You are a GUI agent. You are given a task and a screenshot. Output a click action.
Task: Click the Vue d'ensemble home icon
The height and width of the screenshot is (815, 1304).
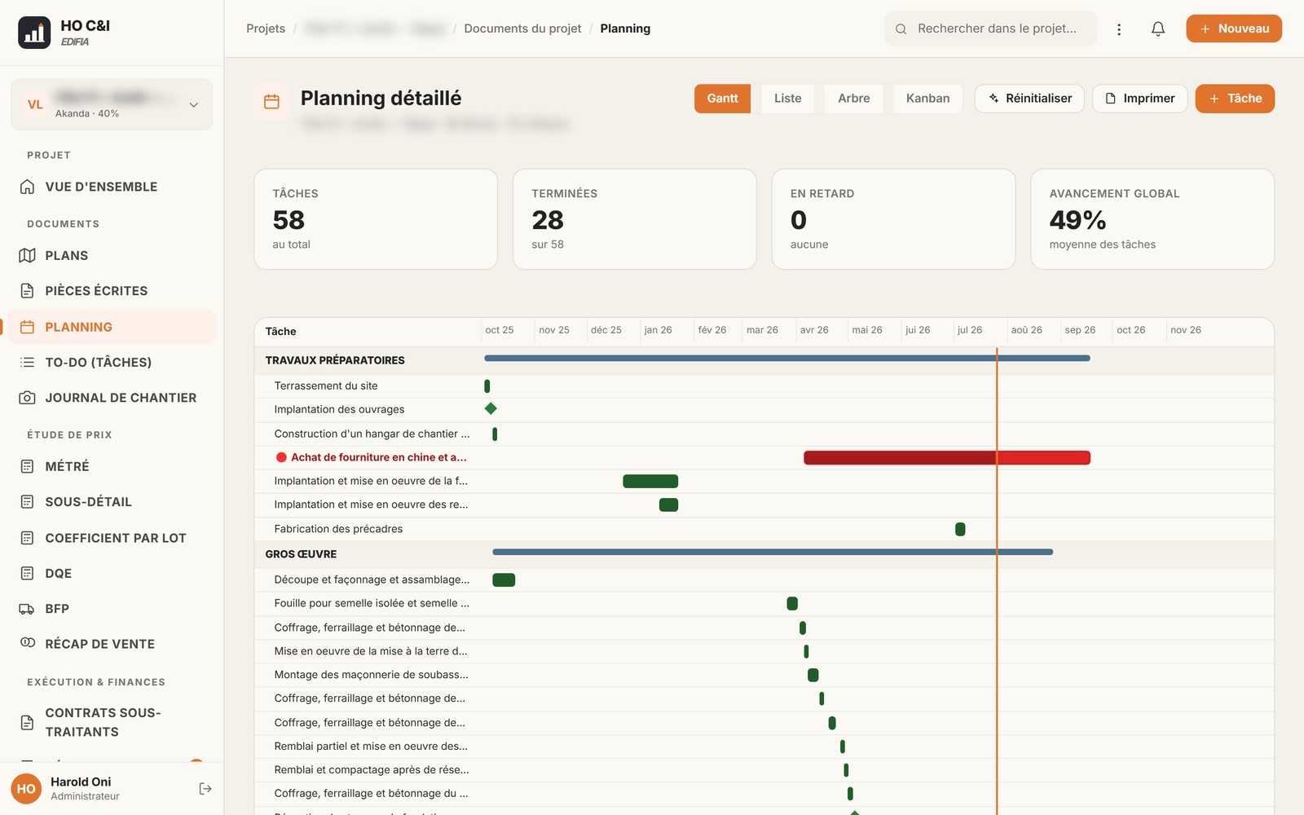click(x=27, y=187)
